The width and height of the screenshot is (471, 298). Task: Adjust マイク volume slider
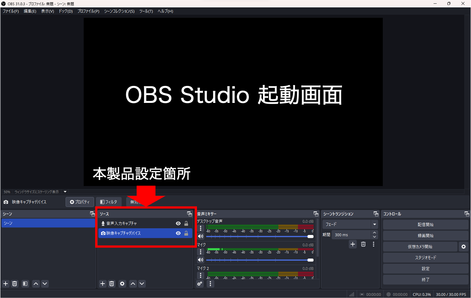pyautogui.click(x=260, y=260)
